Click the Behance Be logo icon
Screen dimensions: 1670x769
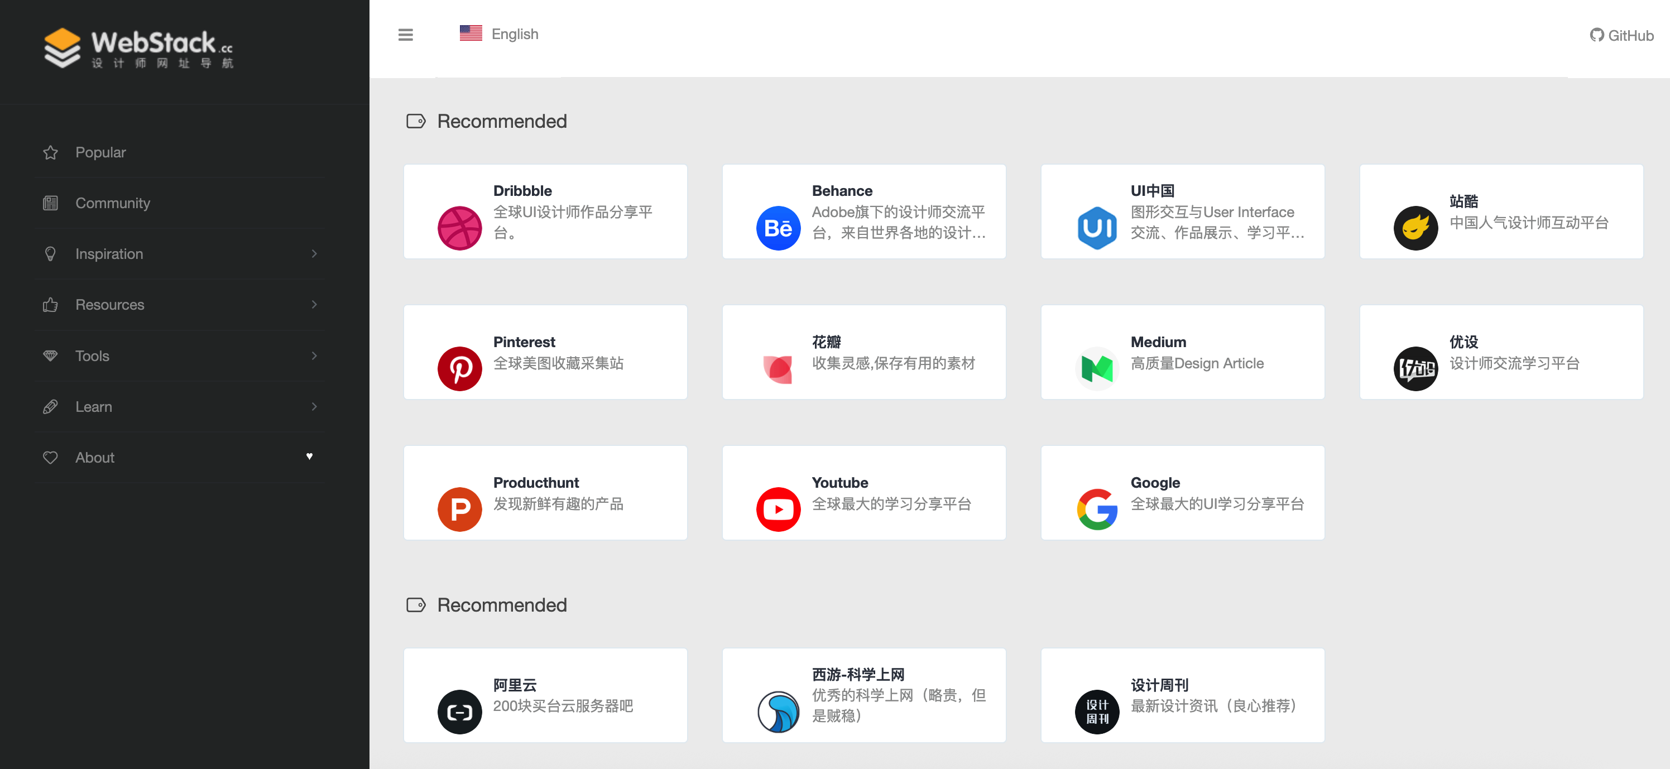point(778,228)
